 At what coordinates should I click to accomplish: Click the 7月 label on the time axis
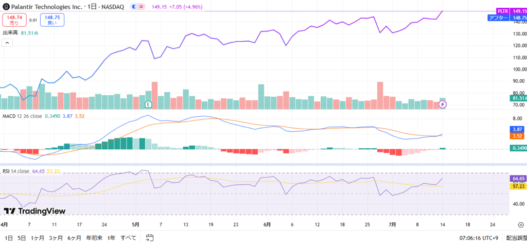point(392,224)
